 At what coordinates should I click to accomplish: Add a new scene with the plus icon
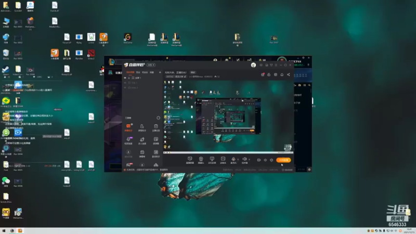pyautogui.click(x=160, y=72)
